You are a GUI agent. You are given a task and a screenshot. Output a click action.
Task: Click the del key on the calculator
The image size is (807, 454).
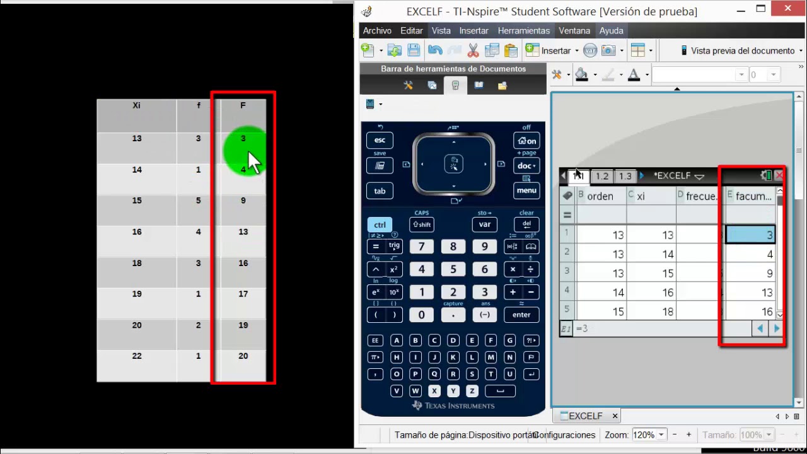(526, 224)
